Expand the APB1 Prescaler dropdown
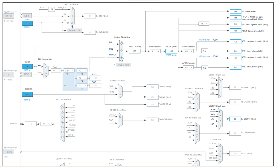This screenshot has height=167, width=275. 188,51
